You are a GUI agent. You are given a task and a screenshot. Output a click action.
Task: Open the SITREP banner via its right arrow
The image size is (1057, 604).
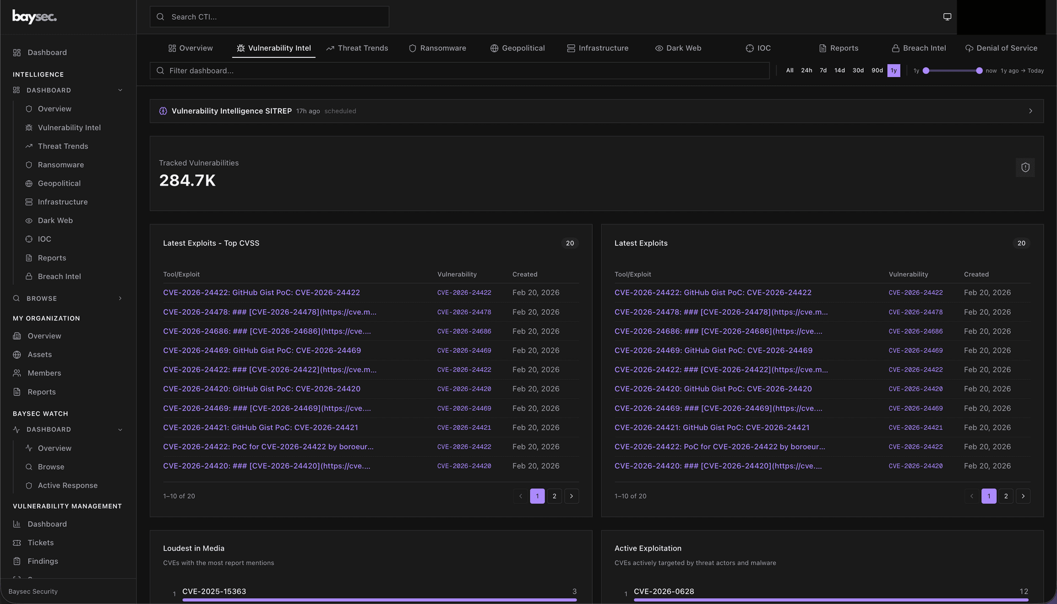tap(1031, 111)
